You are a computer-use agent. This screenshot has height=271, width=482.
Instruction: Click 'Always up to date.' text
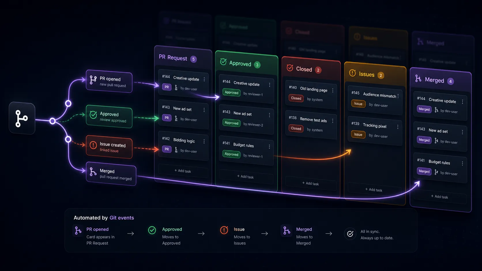[377, 238]
